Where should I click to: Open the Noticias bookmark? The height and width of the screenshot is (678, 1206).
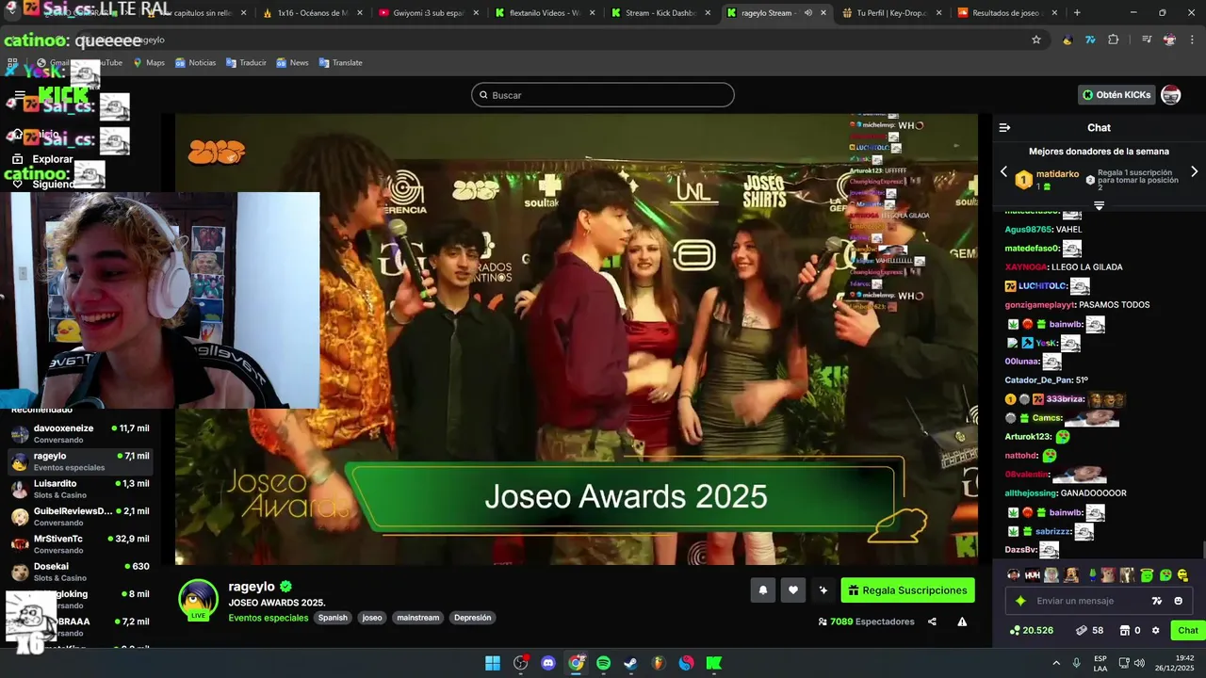point(195,63)
